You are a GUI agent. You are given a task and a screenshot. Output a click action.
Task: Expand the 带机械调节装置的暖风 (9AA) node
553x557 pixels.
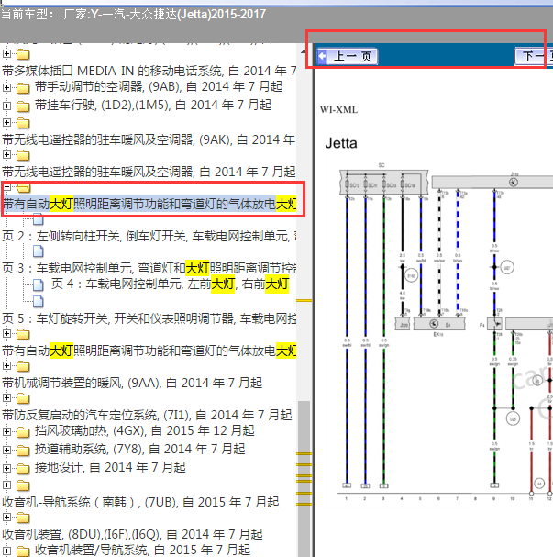pos(6,365)
